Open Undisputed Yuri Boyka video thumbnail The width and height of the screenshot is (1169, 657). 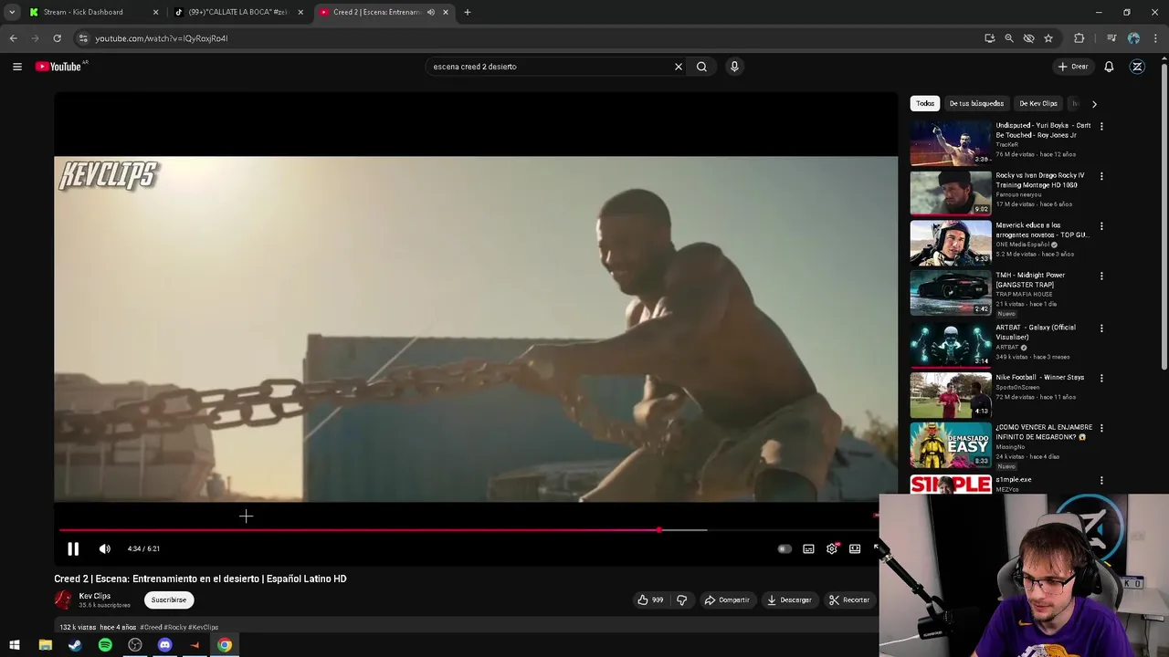951,143
